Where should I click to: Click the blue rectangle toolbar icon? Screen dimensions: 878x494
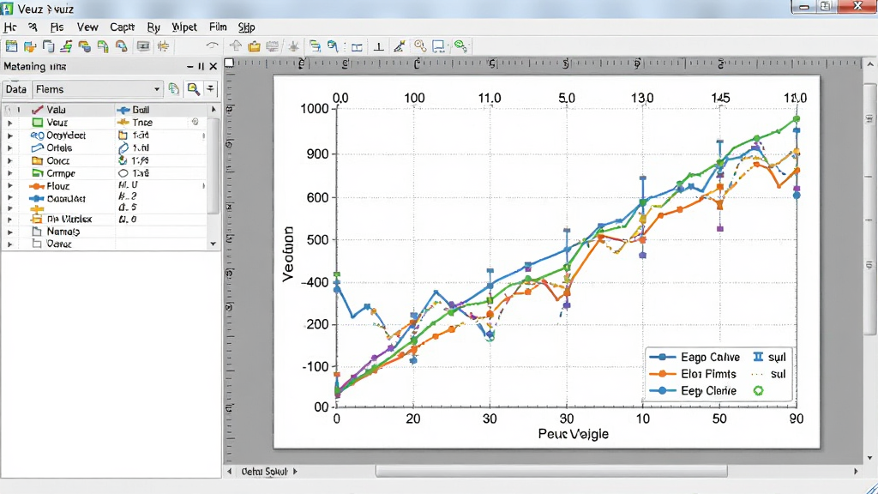click(x=357, y=46)
